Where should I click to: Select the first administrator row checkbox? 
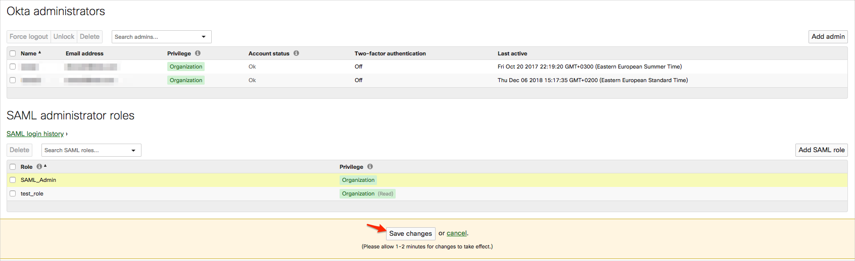point(13,67)
